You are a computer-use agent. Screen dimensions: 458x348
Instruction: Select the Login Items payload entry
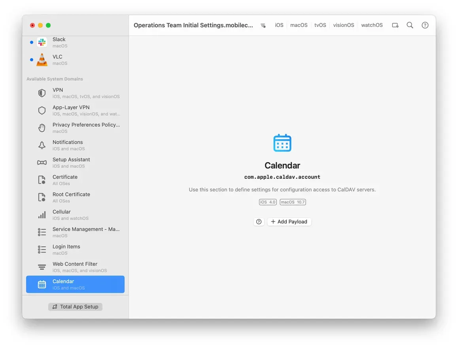66,249
